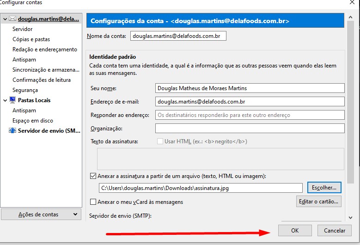Collapse the douglas.martins account tree
The image size is (360, 245).
[5, 19]
